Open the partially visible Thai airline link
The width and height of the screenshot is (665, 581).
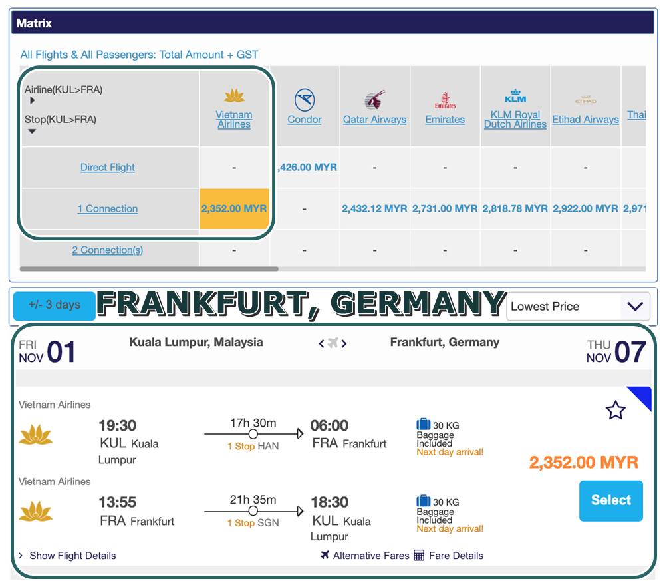pos(636,115)
